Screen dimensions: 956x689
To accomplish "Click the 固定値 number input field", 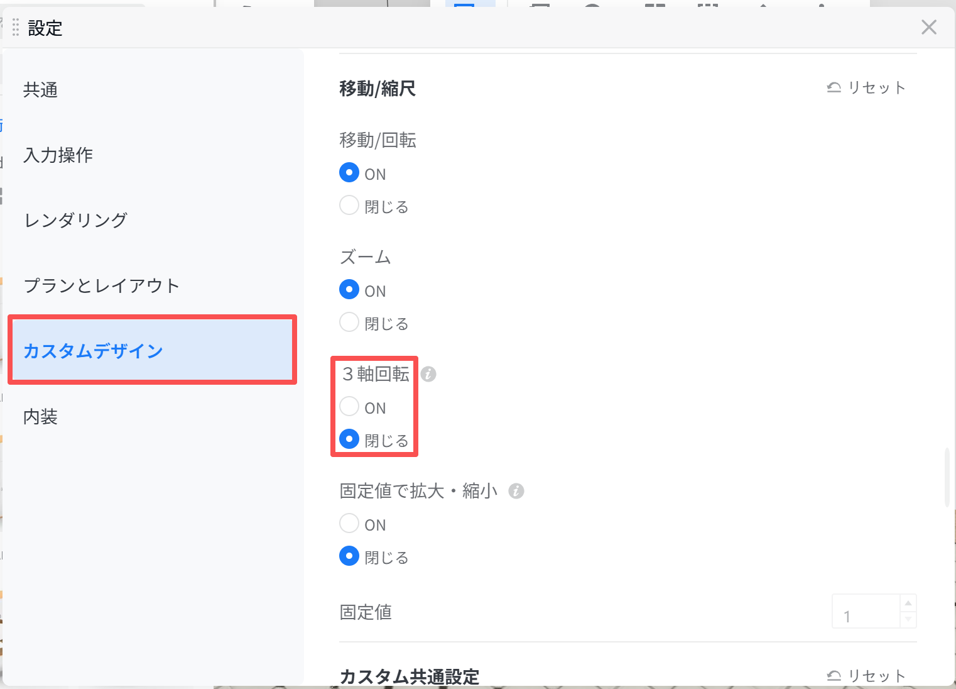I will coord(866,611).
